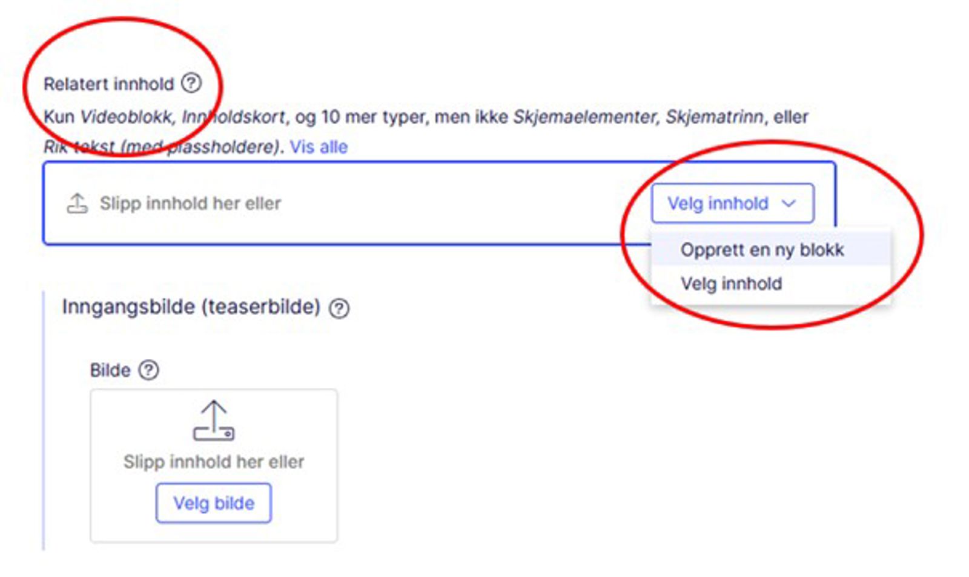Click "Slipp innhold her eller" above Velg bilde
969x577 pixels.
click(x=214, y=462)
